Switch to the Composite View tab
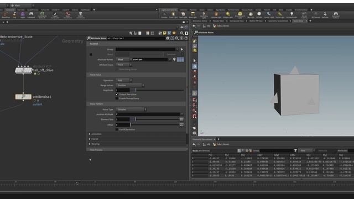 pyautogui.click(x=237, y=21)
